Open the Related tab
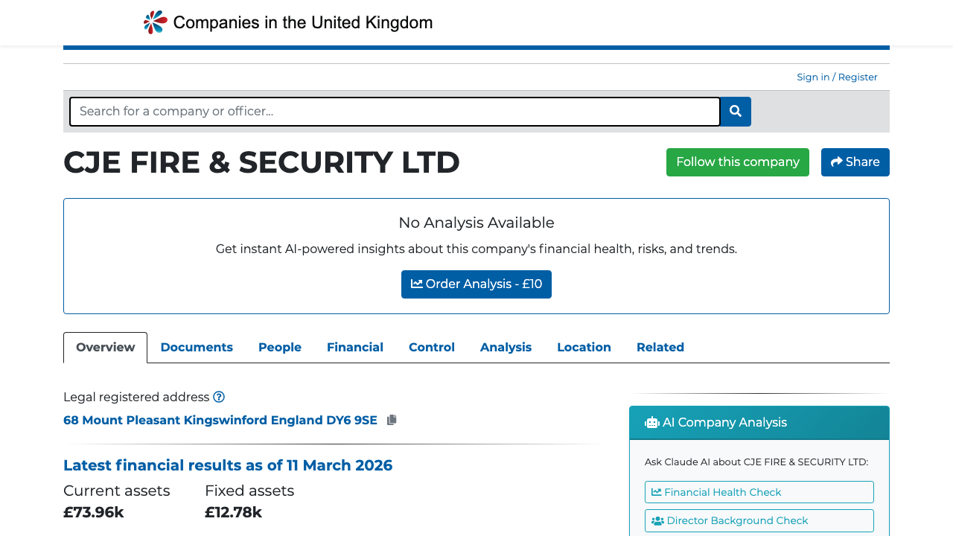 [x=660, y=347]
